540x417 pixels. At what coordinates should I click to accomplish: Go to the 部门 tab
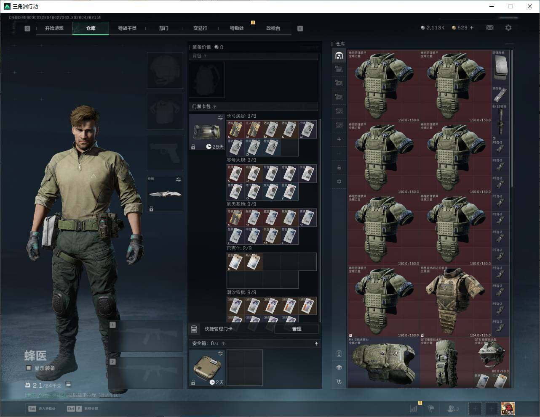click(x=164, y=28)
